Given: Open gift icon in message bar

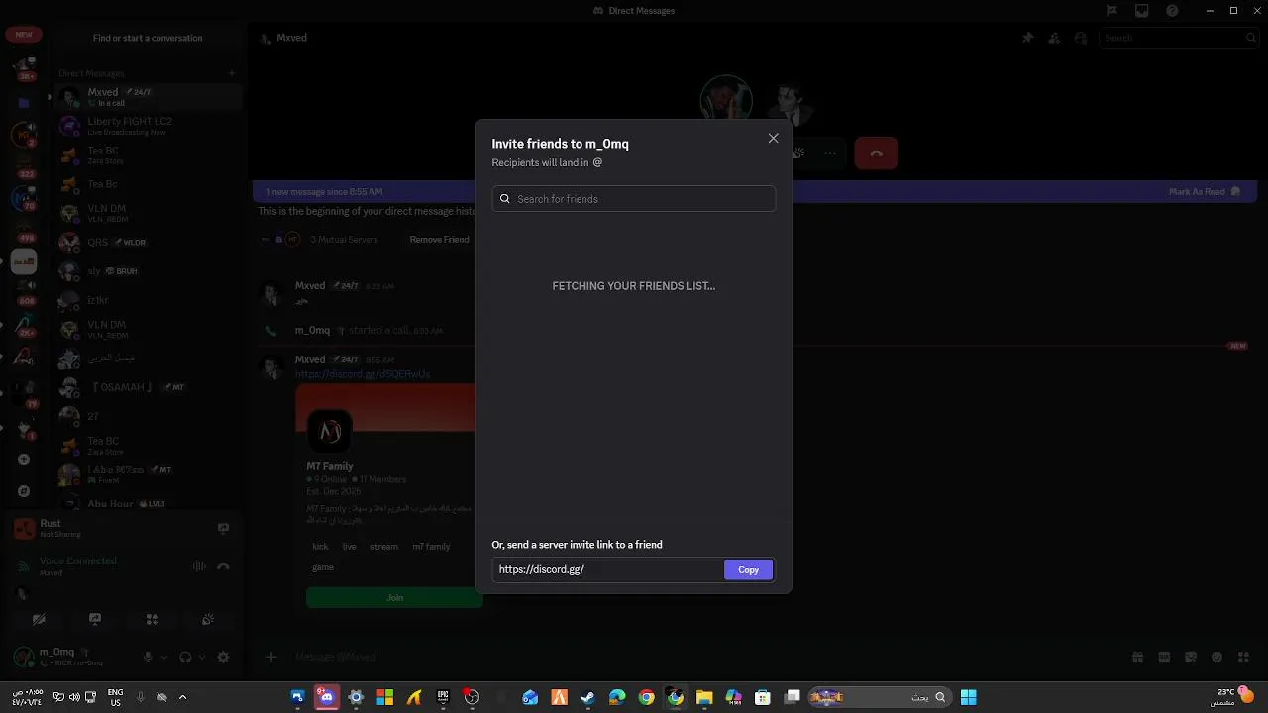Looking at the screenshot, I should [x=1137, y=657].
